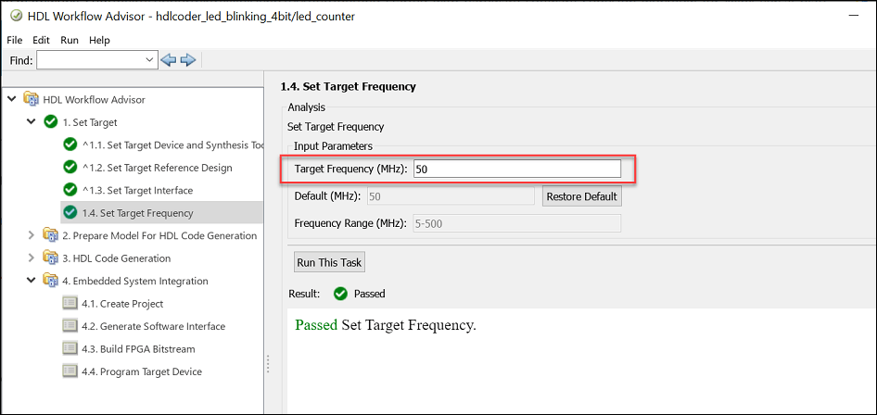Image resolution: width=877 pixels, height=415 pixels.
Task: Select the Set Target Reference Design task
Action: coord(170,168)
